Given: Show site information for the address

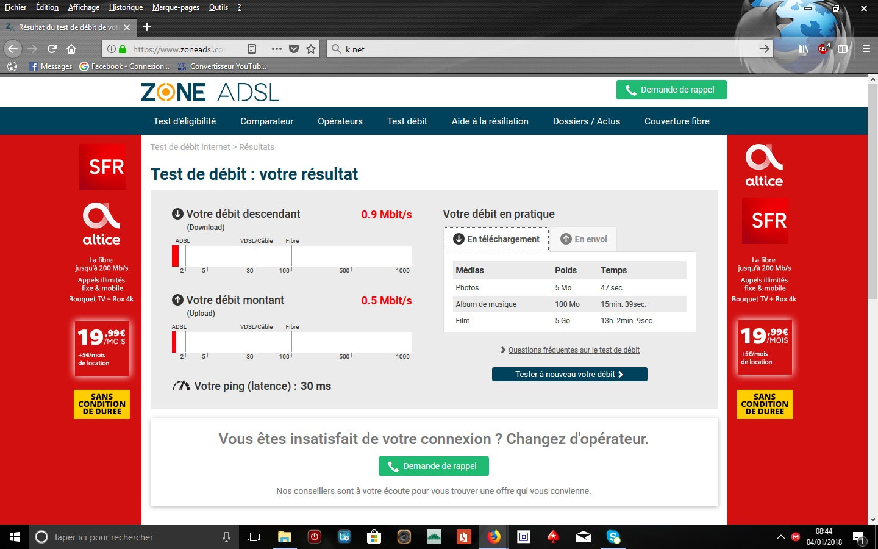Looking at the screenshot, I should (x=111, y=49).
